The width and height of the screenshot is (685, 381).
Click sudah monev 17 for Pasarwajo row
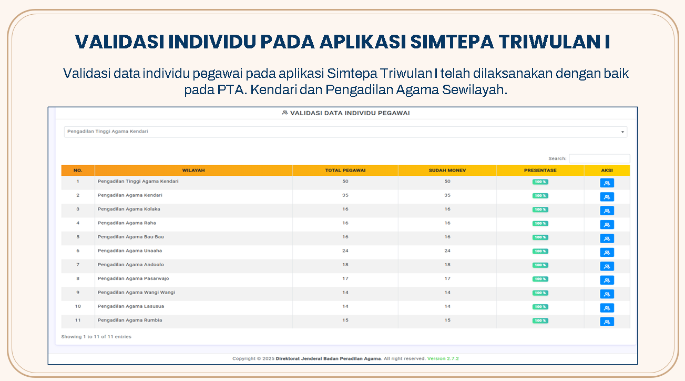point(447,278)
